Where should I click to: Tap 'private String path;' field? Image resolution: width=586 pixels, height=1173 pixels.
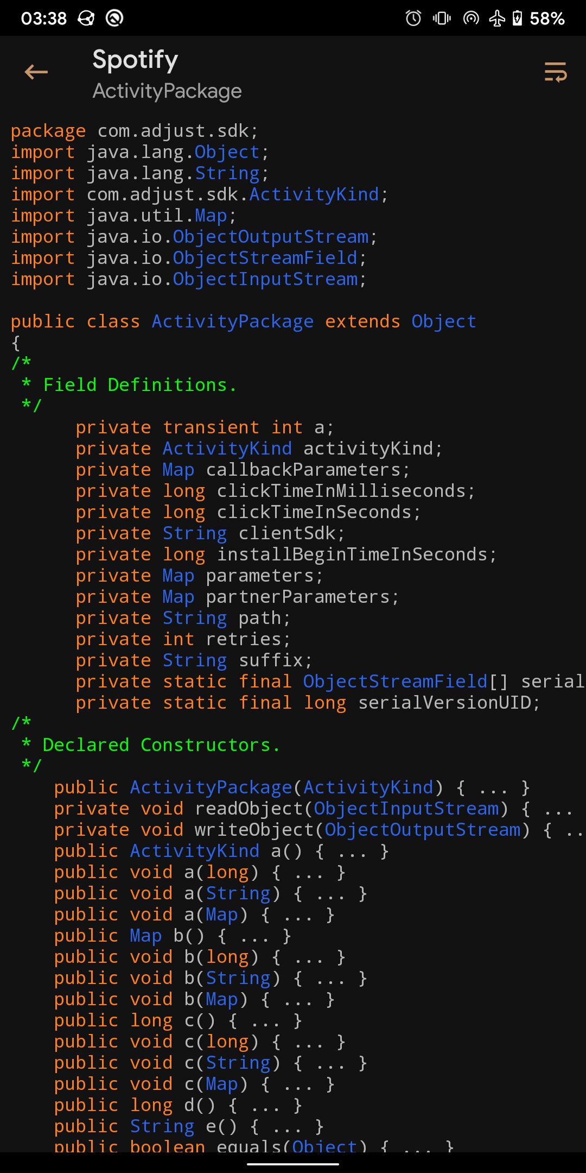pos(183,618)
